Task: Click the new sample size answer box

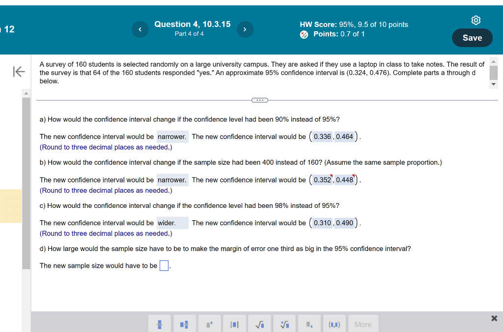Action: tap(164, 266)
